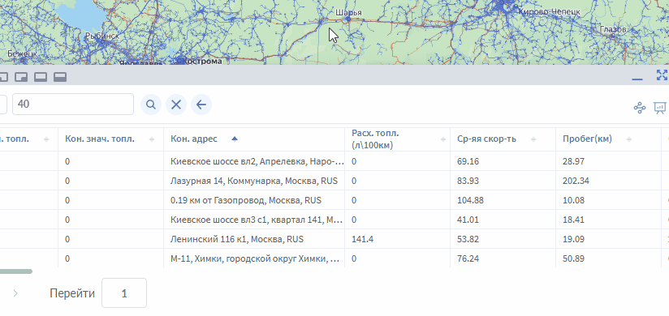Click Кострома label on the map
Screen dimensions: 669x316
click(203, 61)
